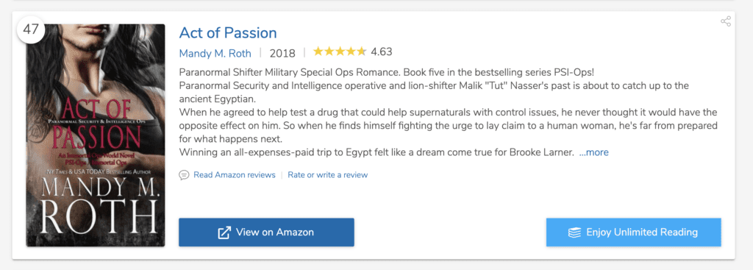
Task: Click the rank badge showing 47
Action: tap(31, 29)
